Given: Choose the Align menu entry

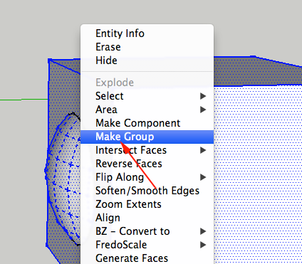Looking at the screenshot, I should (147, 218).
